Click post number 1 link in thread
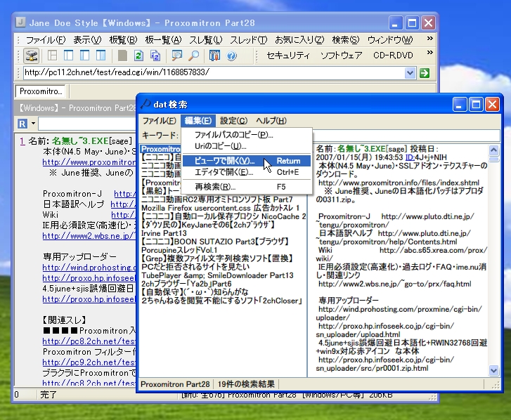Viewport: 511px width, 420px height. point(22,141)
